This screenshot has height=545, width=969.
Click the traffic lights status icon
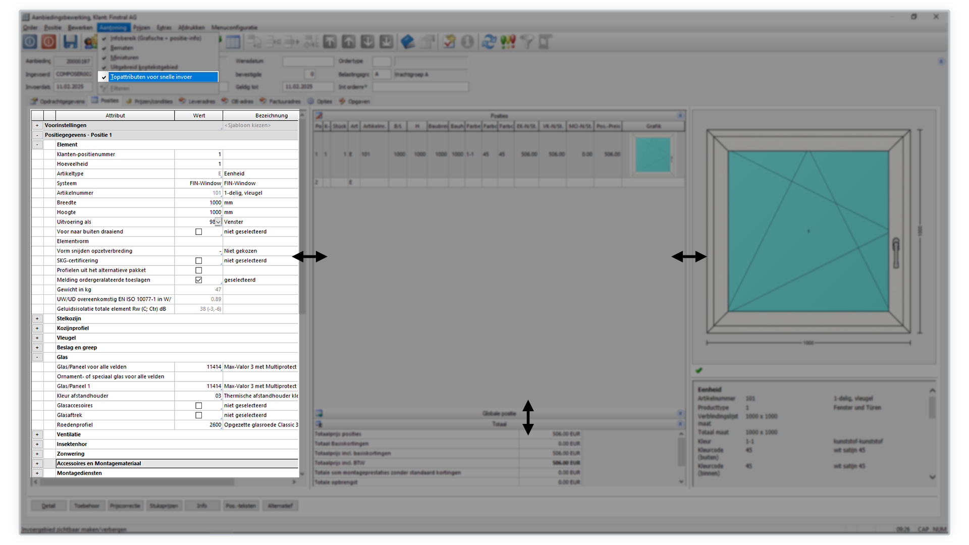(x=508, y=42)
